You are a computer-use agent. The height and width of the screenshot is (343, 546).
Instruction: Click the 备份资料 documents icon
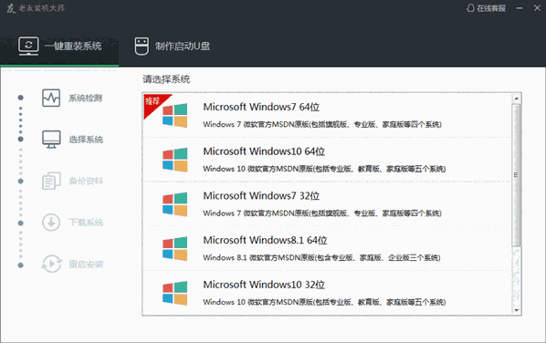point(51,181)
